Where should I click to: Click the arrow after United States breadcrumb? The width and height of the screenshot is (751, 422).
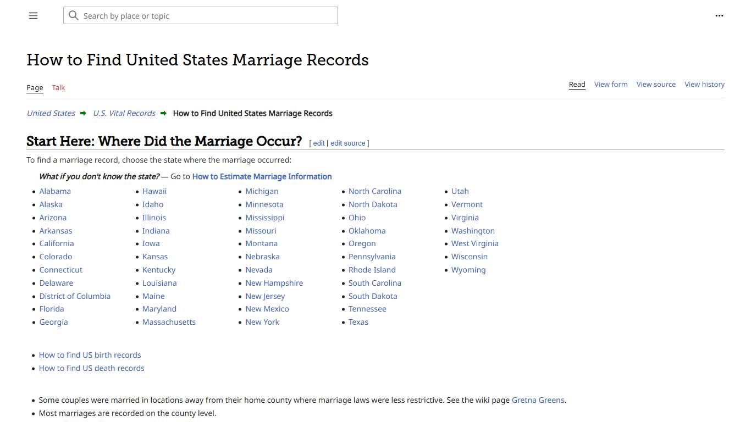pos(83,113)
